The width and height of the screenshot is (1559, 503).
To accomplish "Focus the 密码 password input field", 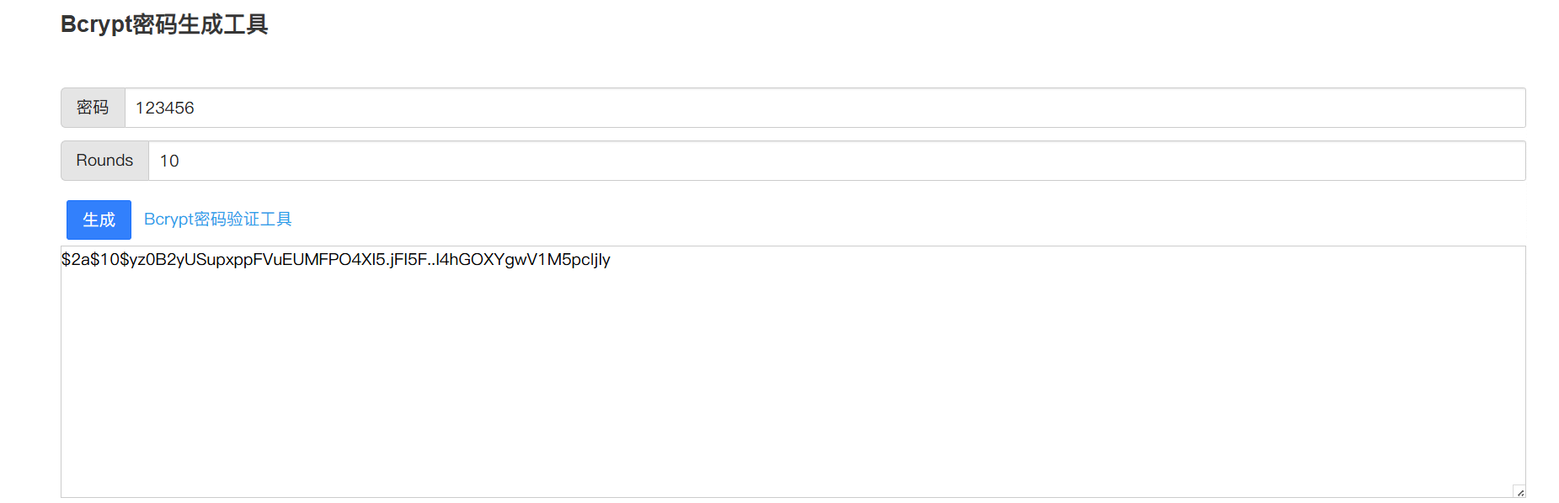I will pyautogui.click(x=824, y=108).
